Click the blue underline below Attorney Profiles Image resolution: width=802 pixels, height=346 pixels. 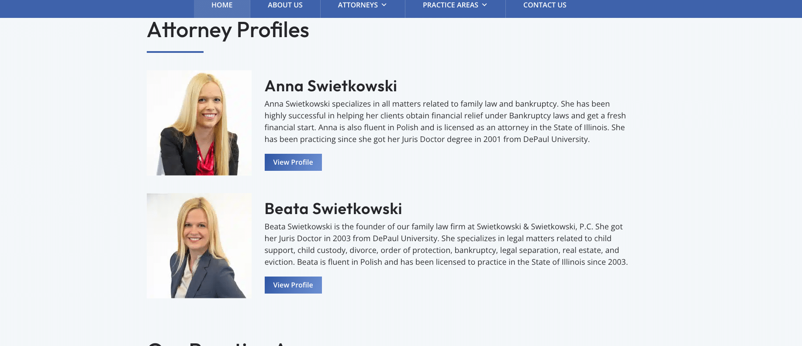[175, 52]
